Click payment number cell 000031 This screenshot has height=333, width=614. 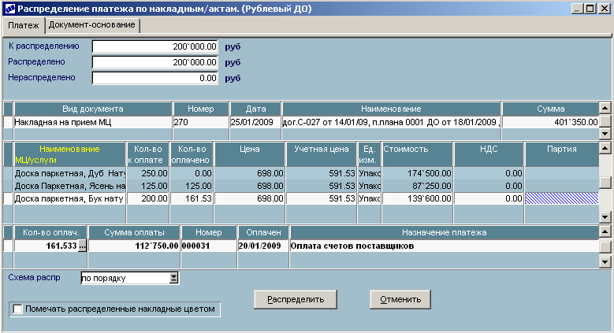coord(208,246)
